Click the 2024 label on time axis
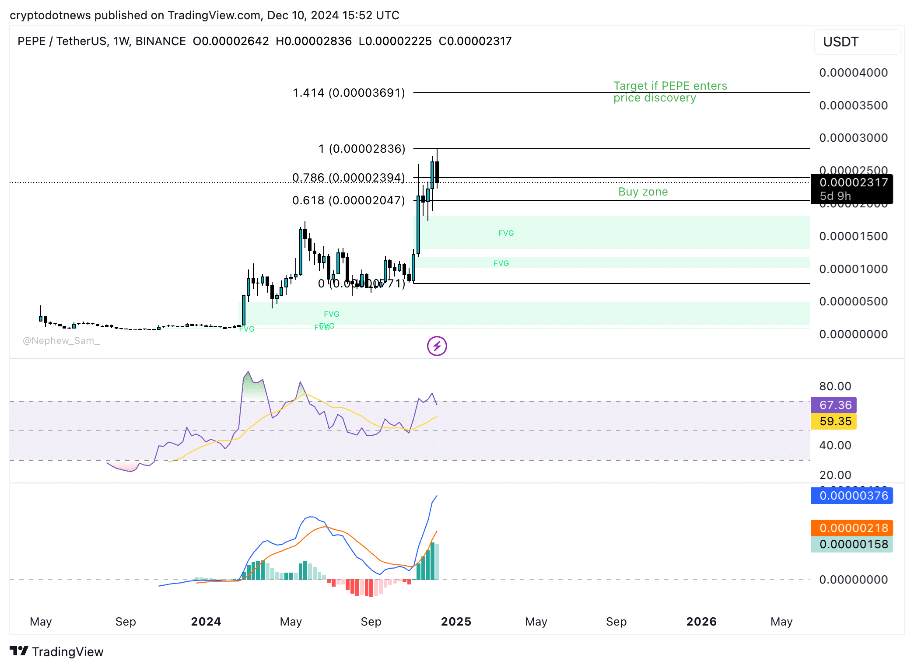The width and height of the screenshot is (914, 668). (206, 622)
